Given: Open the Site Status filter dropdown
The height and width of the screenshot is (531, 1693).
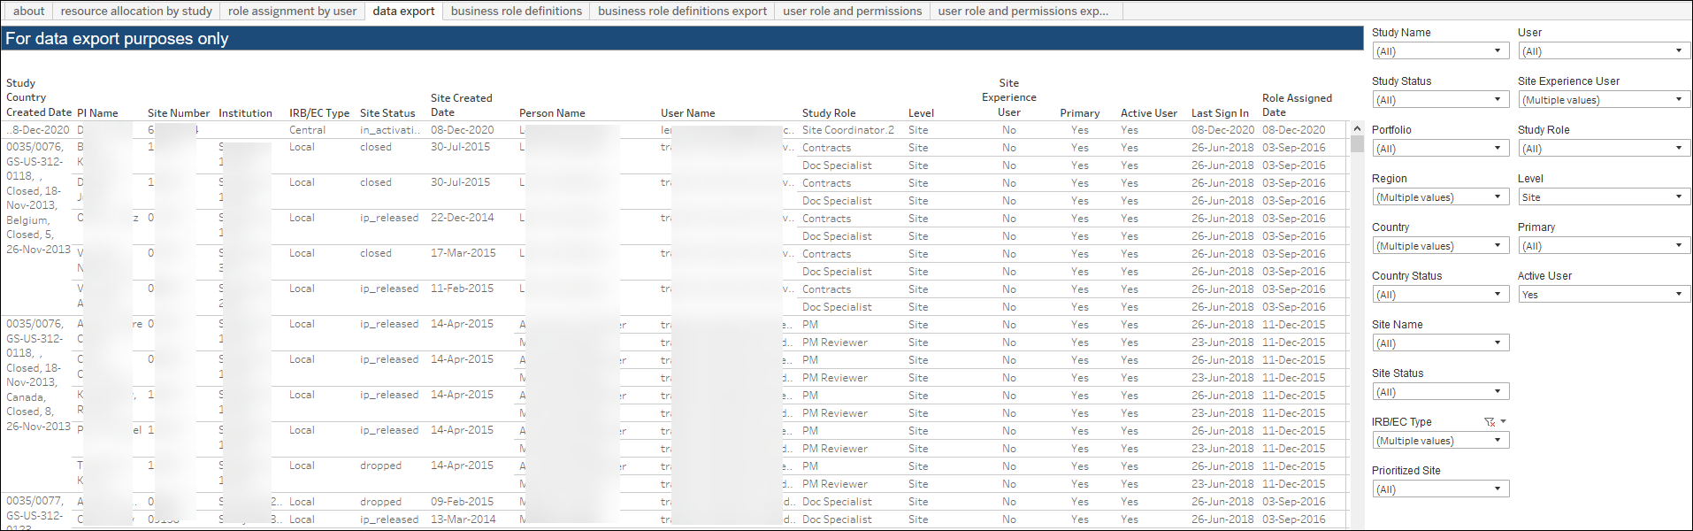Looking at the screenshot, I should click(x=1441, y=392).
